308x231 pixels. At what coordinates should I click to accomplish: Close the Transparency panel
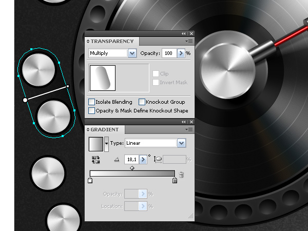tap(191, 33)
